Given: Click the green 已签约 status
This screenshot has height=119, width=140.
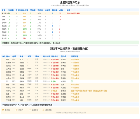Looking at the screenshot, I should click(53, 81).
